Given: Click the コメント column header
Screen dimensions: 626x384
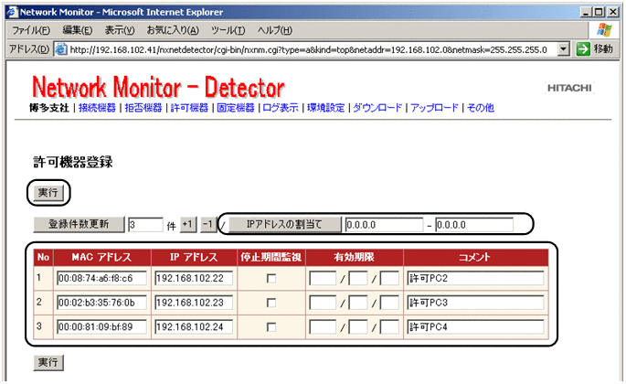Looking at the screenshot, I should (x=475, y=257).
